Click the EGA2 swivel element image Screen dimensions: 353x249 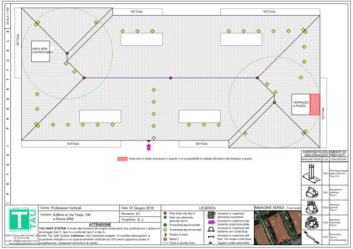tap(312, 207)
